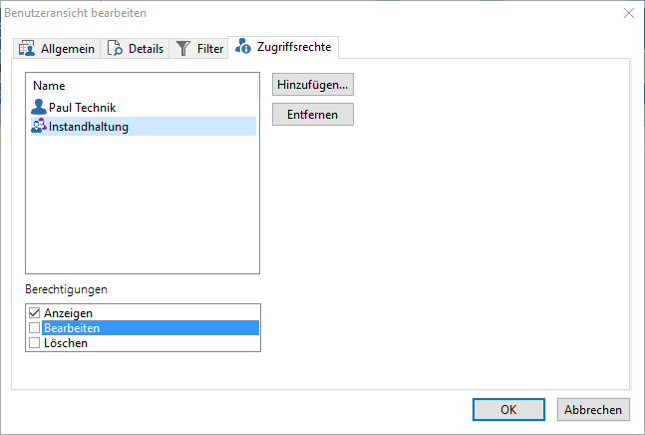Viewport: 645px width, 435px height.
Task: Click the Allgemein tab's table-user icon
Action: point(27,48)
